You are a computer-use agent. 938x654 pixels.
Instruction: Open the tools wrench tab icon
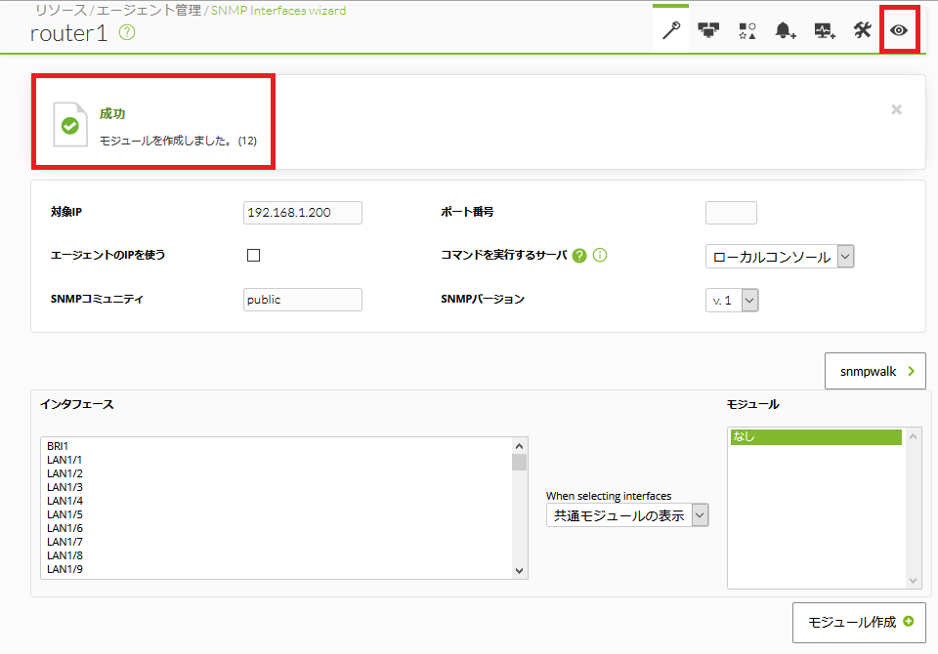point(862,30)
